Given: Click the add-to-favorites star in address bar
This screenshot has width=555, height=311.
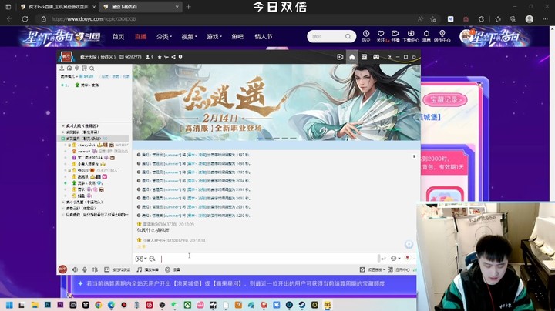Looking at the screenshot, I should 433,19.
